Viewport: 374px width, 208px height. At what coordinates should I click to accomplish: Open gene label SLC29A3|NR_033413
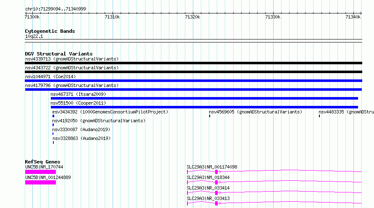[208, 198]
